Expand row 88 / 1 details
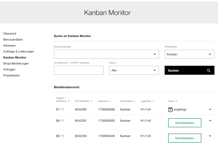This screenshot has height=145, width=218. click(x=210, y=121)
